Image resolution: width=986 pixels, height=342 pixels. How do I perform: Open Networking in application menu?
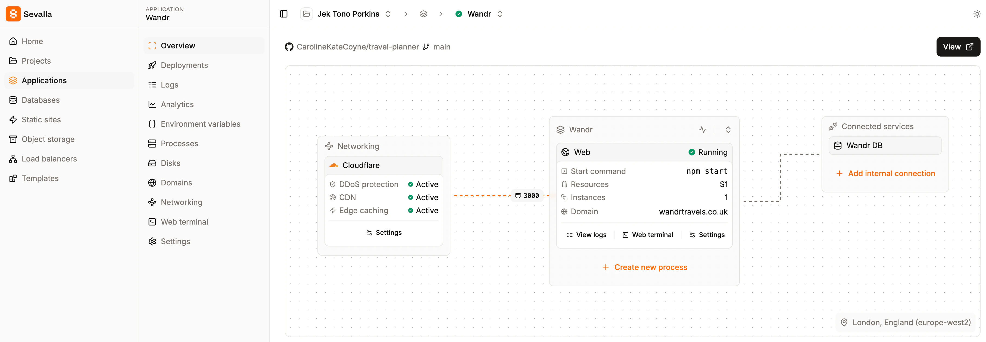click(204, 202)
